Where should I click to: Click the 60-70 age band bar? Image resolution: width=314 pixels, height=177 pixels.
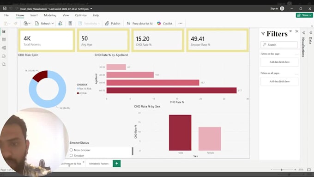click(171, 91)
